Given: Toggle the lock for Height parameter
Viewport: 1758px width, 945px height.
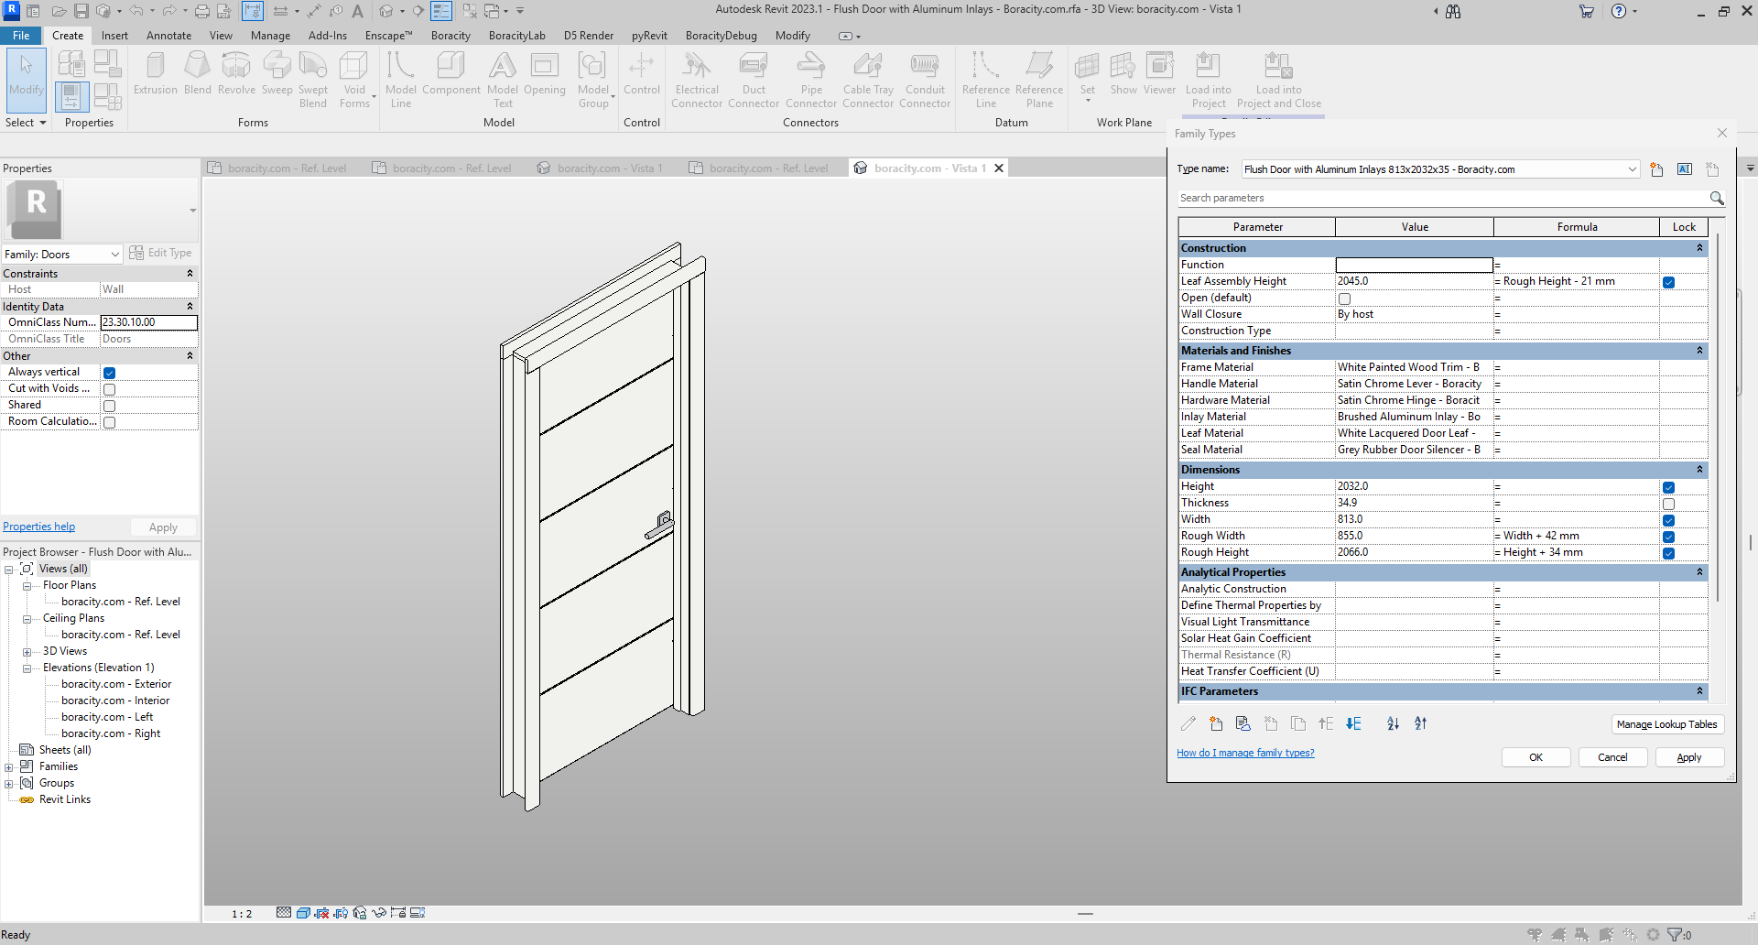Looking at the screenshot, I should (x=1668, y=487).
